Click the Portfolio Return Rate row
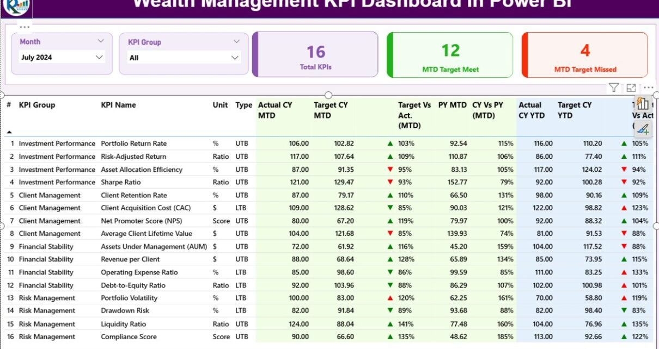The height and width of the screenshot is (349, 659). (x=133, y=144)
